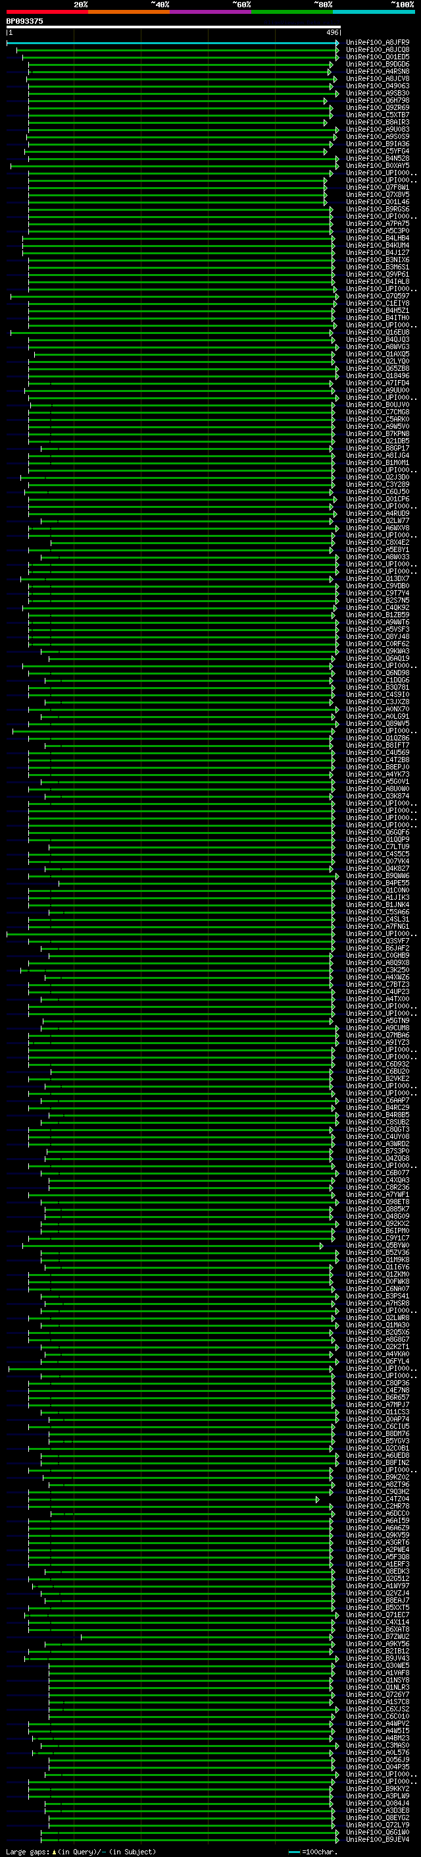Open the UniRef100_B4LHB4 entry

tap(378, 238)
